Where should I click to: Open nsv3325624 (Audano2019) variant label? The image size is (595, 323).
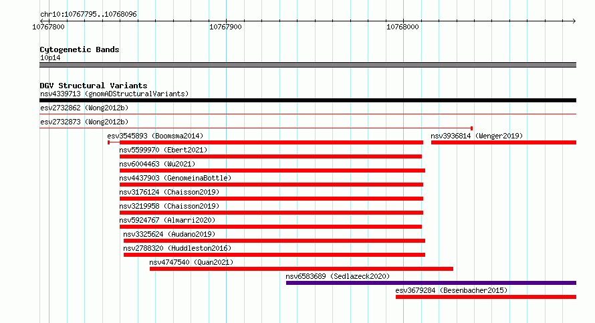(x=169, y=234)
